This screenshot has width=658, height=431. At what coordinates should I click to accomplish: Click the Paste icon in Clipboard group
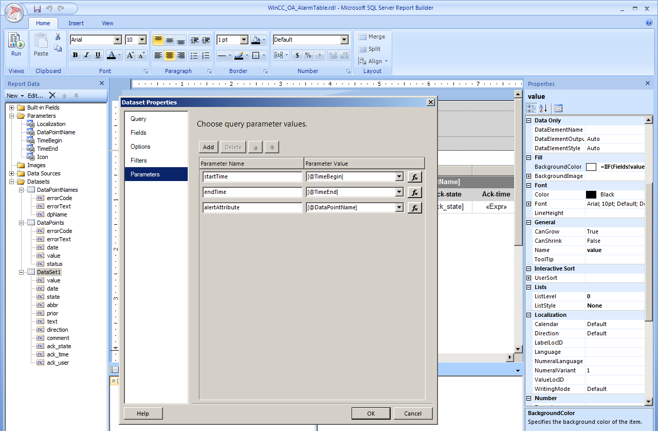[x=41, y=42]
